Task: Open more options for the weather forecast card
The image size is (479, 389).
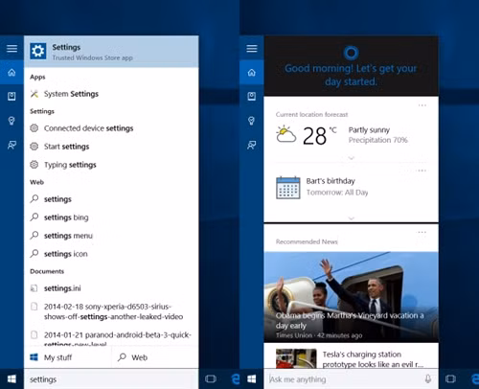Action: 422,105
